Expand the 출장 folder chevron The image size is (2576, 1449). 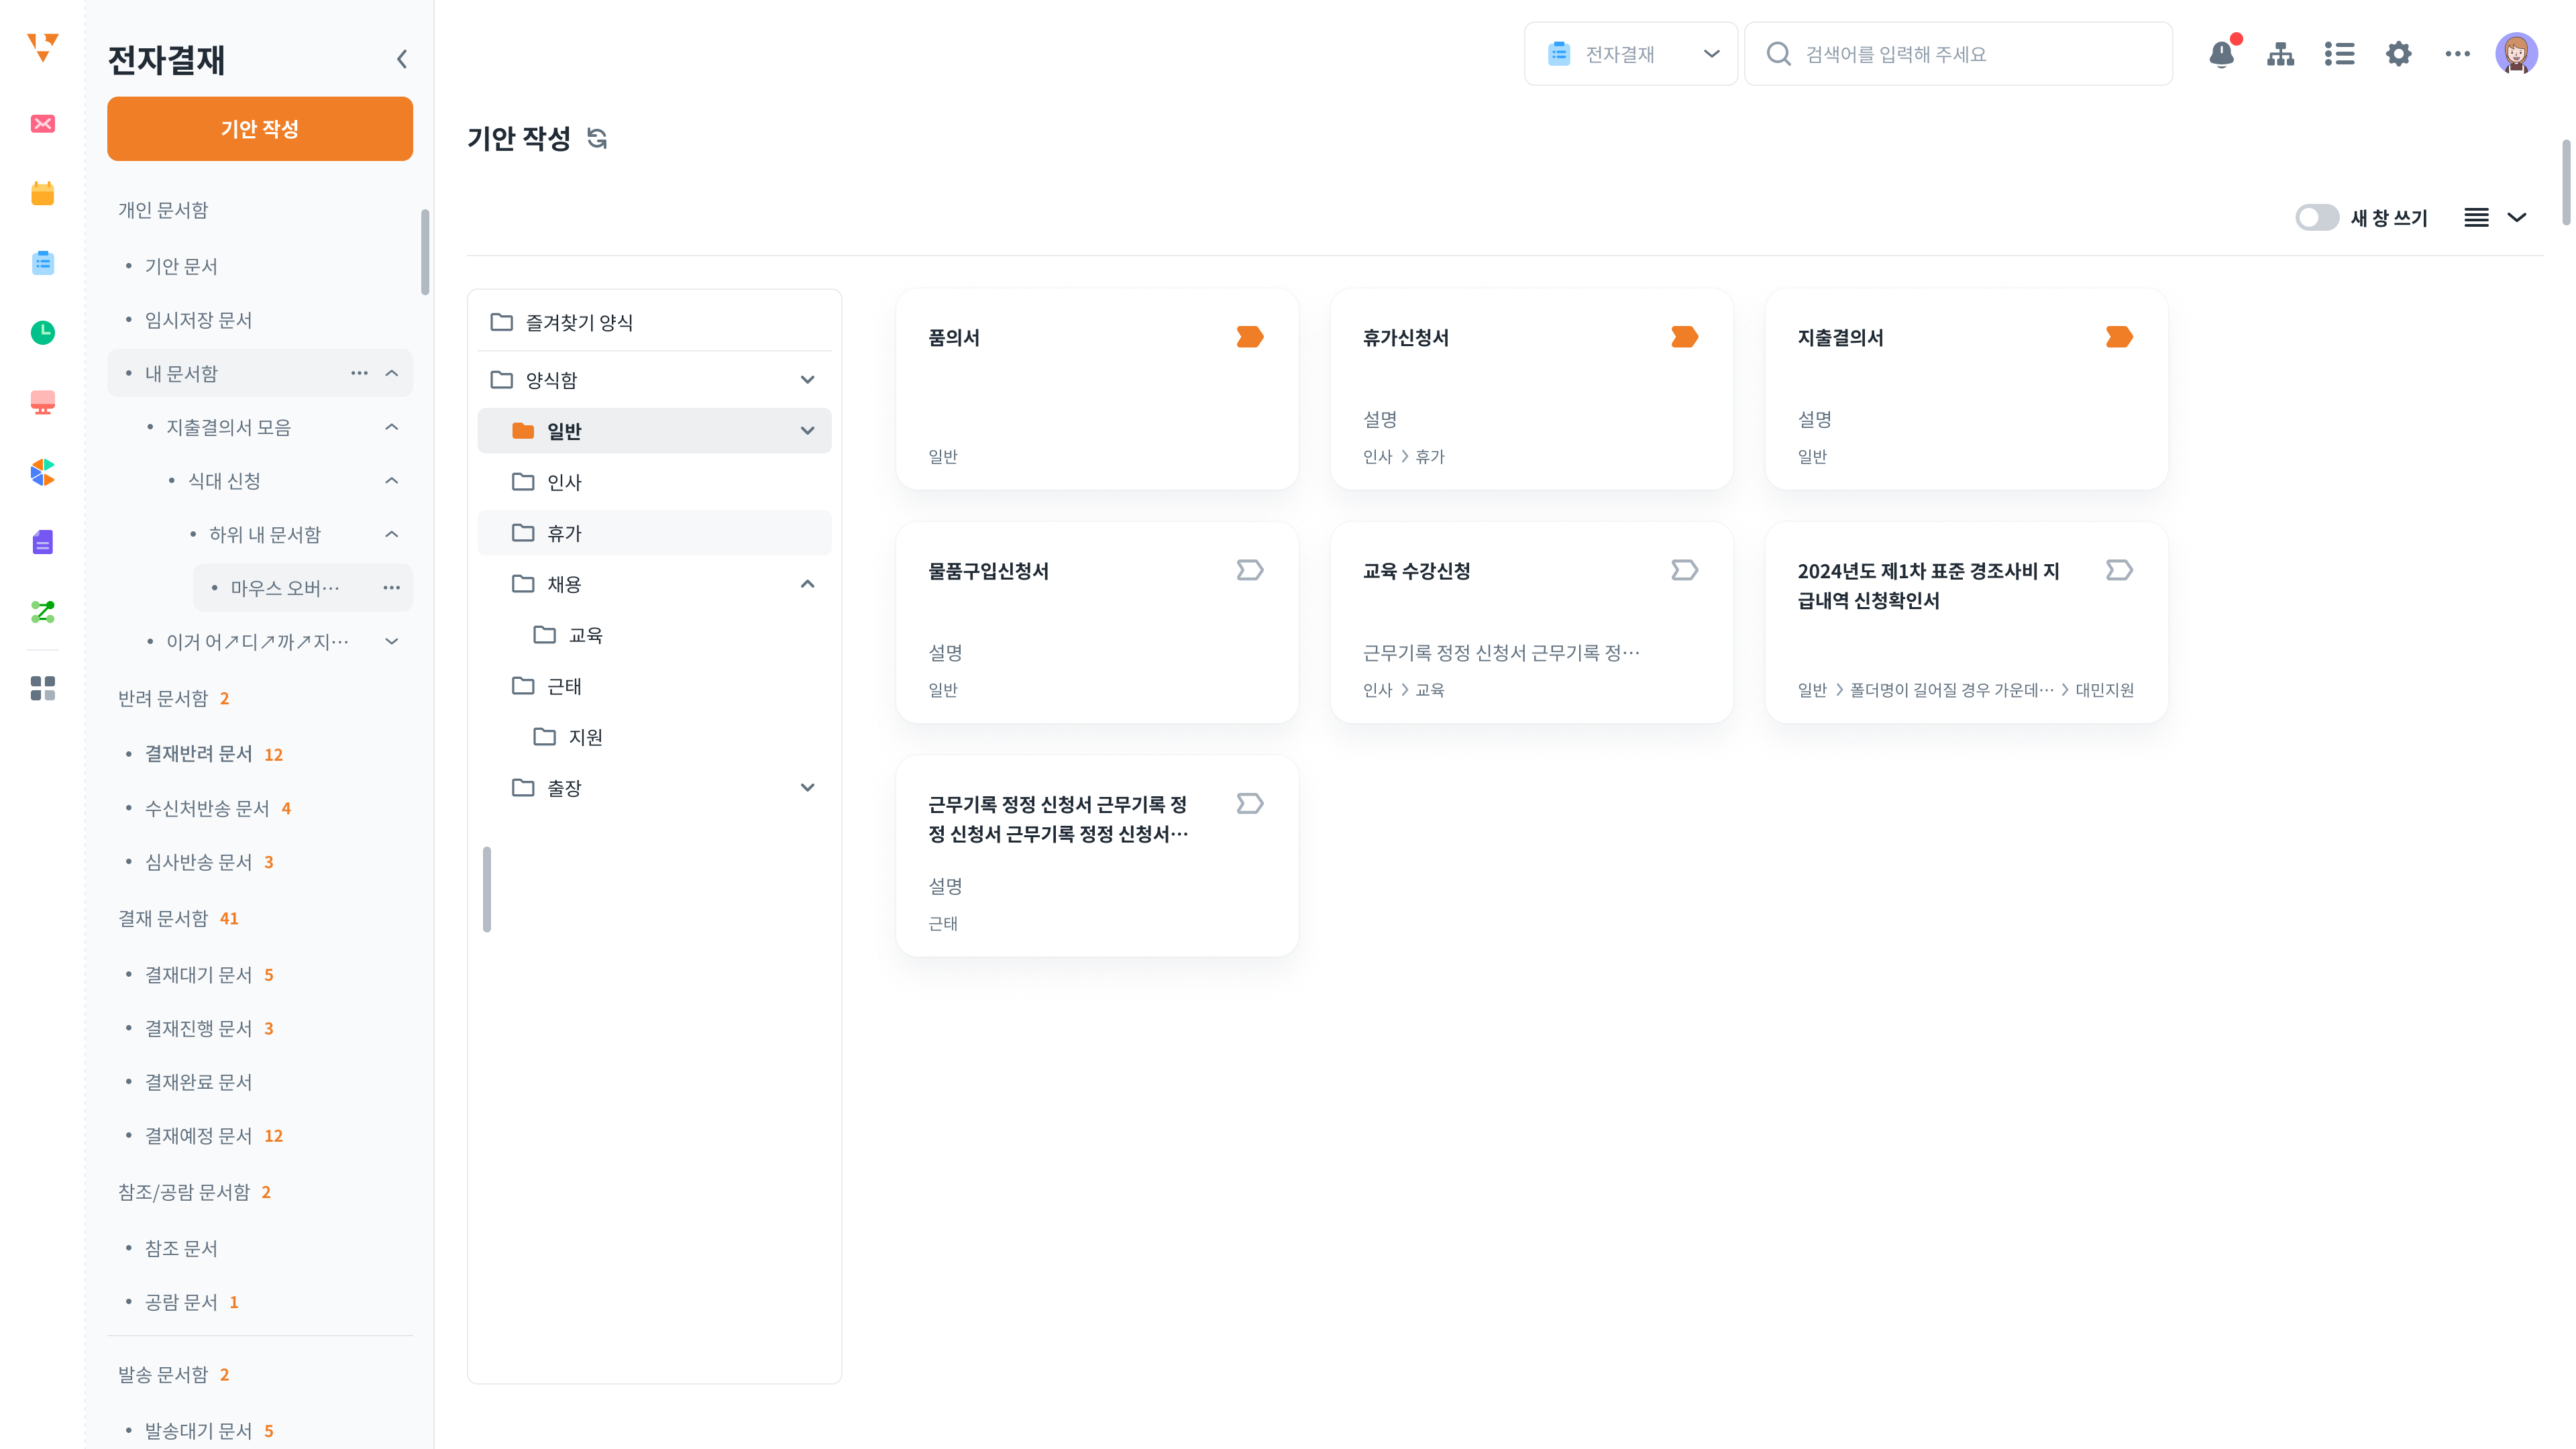808,788
